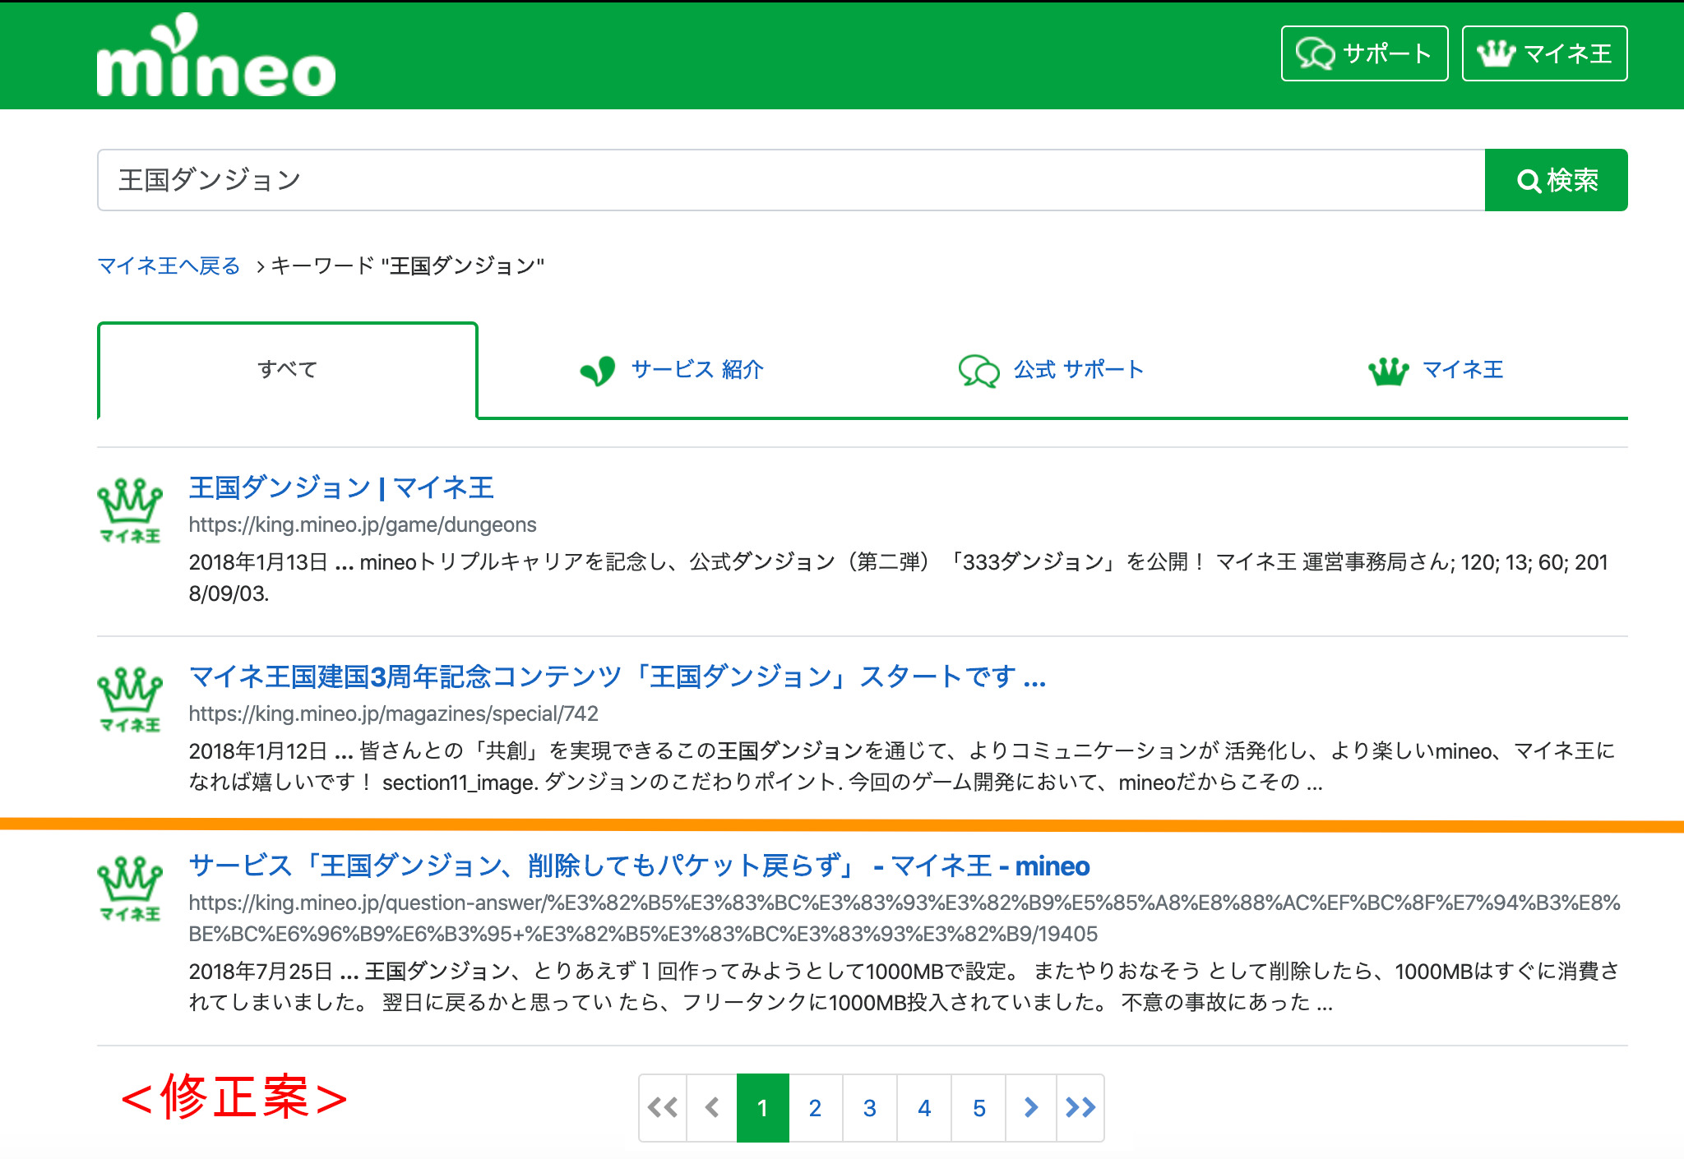This screenshot has width=1684, height=1159.
Task: Open マイネ王国建国3周年記念コンテンツ result link
Action: tap(617, 676)
